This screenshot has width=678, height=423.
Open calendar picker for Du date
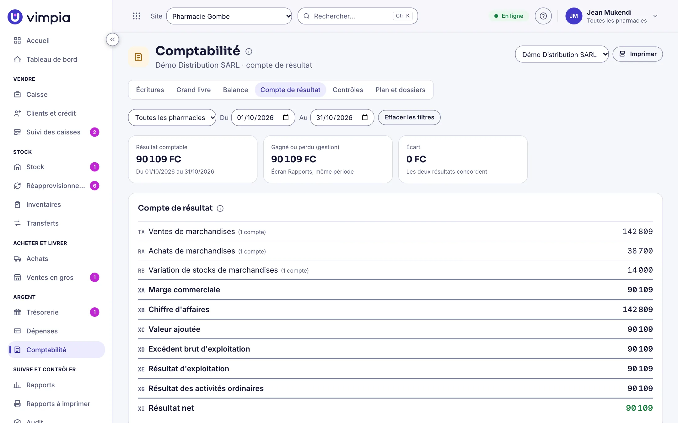point(286,118)
